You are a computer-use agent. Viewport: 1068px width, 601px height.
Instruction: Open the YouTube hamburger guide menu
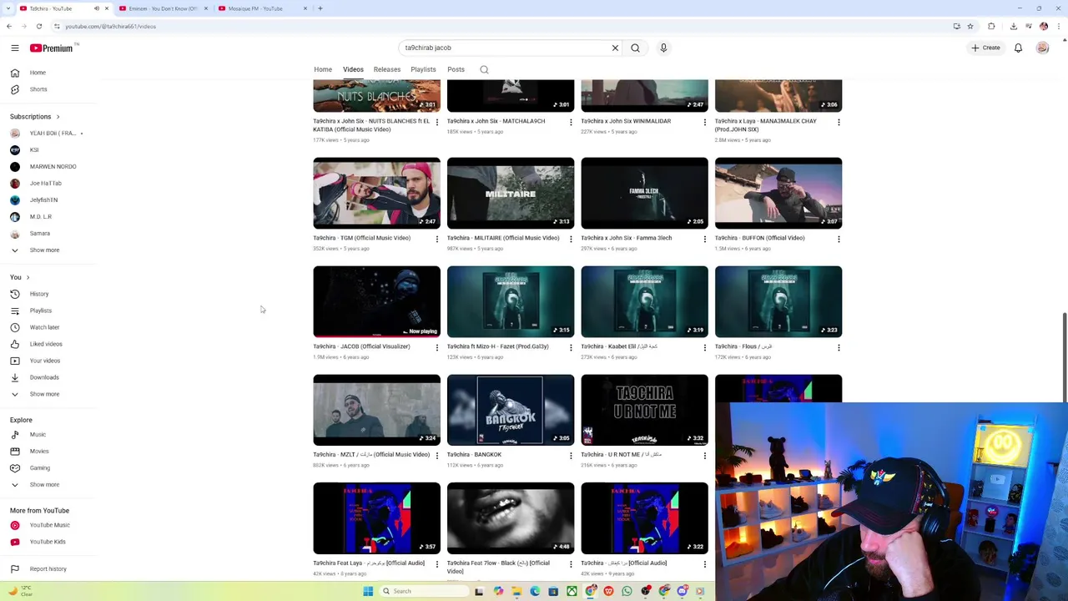(x=14, y=48)
